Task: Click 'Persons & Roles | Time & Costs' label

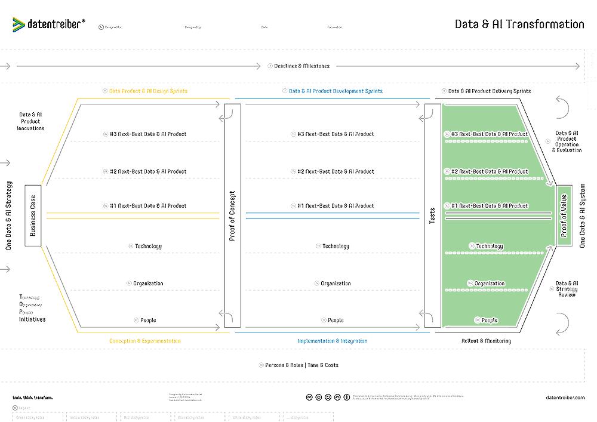Action: [302, 365]
